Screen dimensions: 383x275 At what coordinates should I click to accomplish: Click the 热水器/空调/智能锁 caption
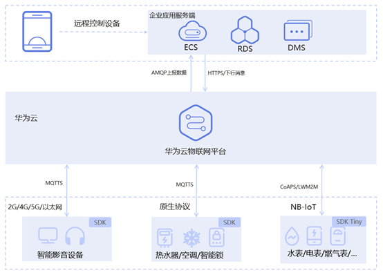(x=189, y=255)
